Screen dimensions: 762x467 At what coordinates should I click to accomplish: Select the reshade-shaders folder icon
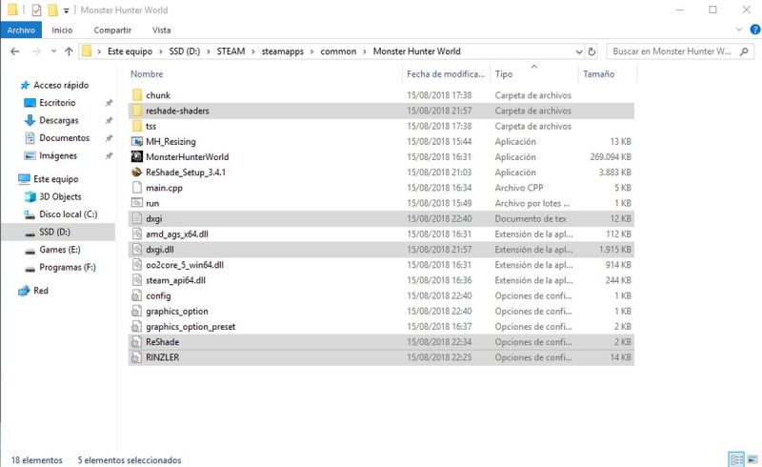pos(137,111)
